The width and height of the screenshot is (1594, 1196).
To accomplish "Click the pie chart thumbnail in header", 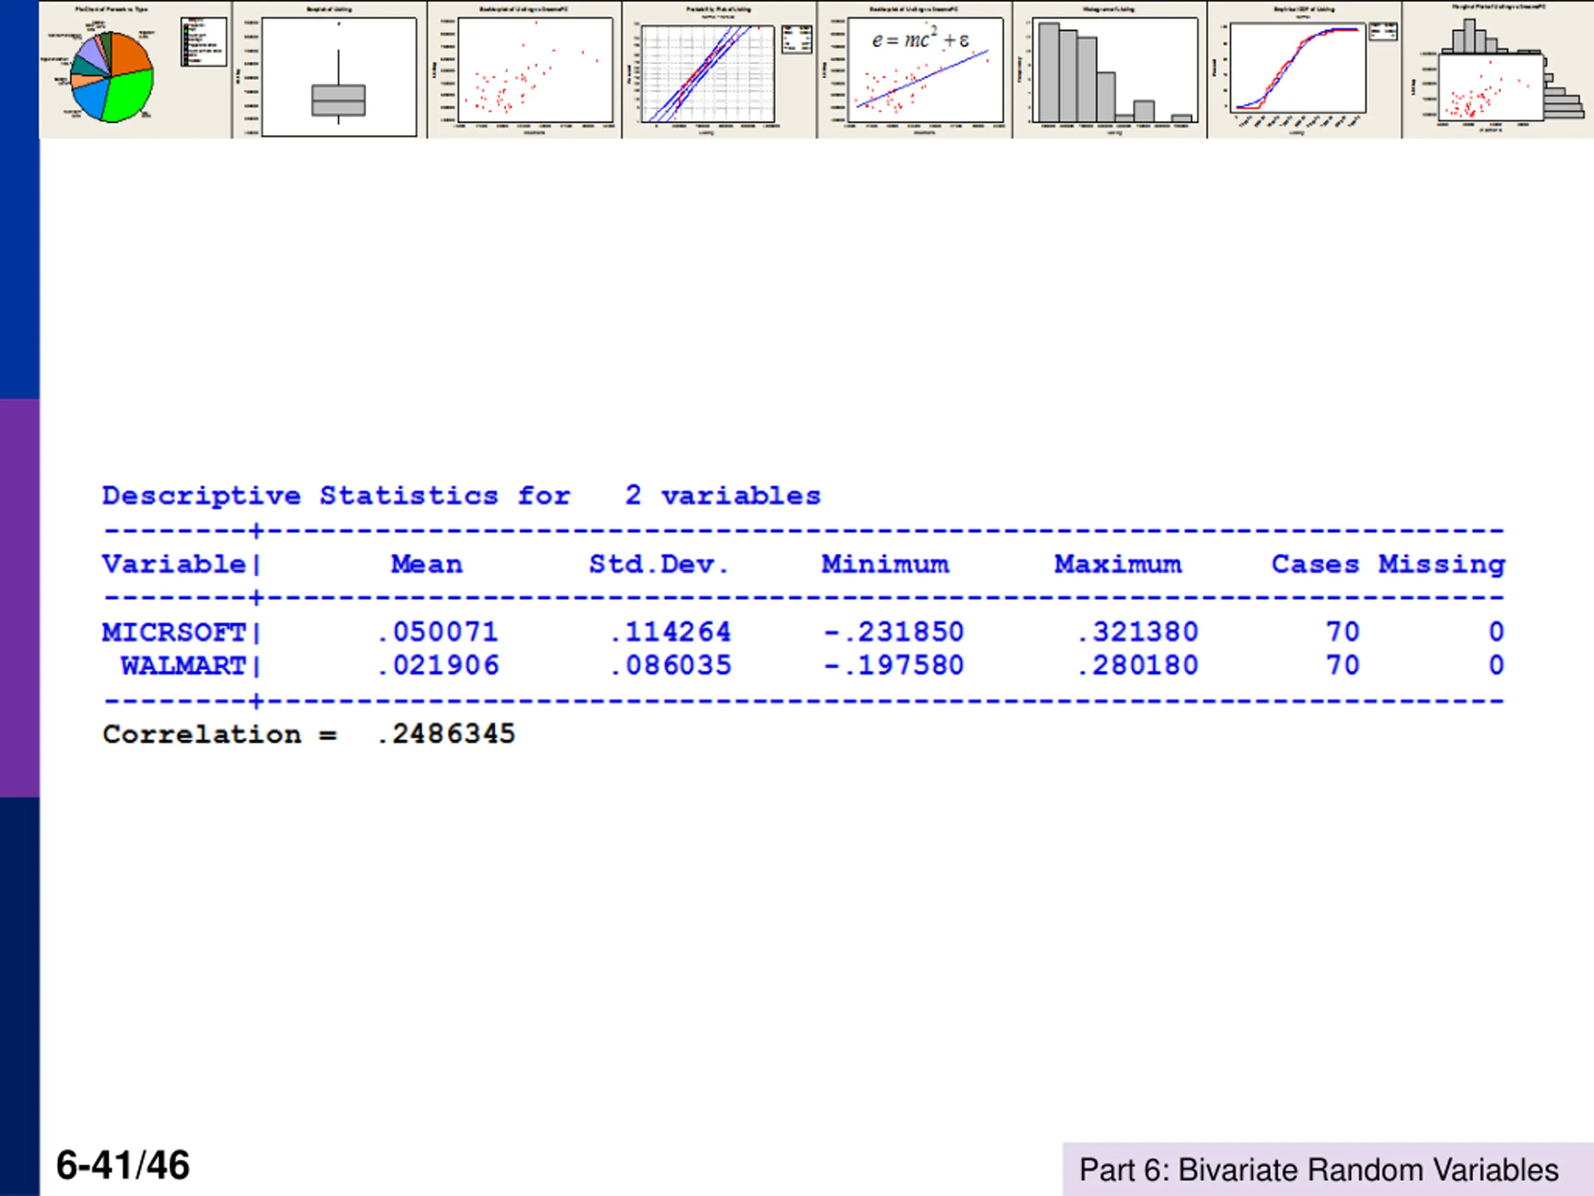I will [136, 70].
